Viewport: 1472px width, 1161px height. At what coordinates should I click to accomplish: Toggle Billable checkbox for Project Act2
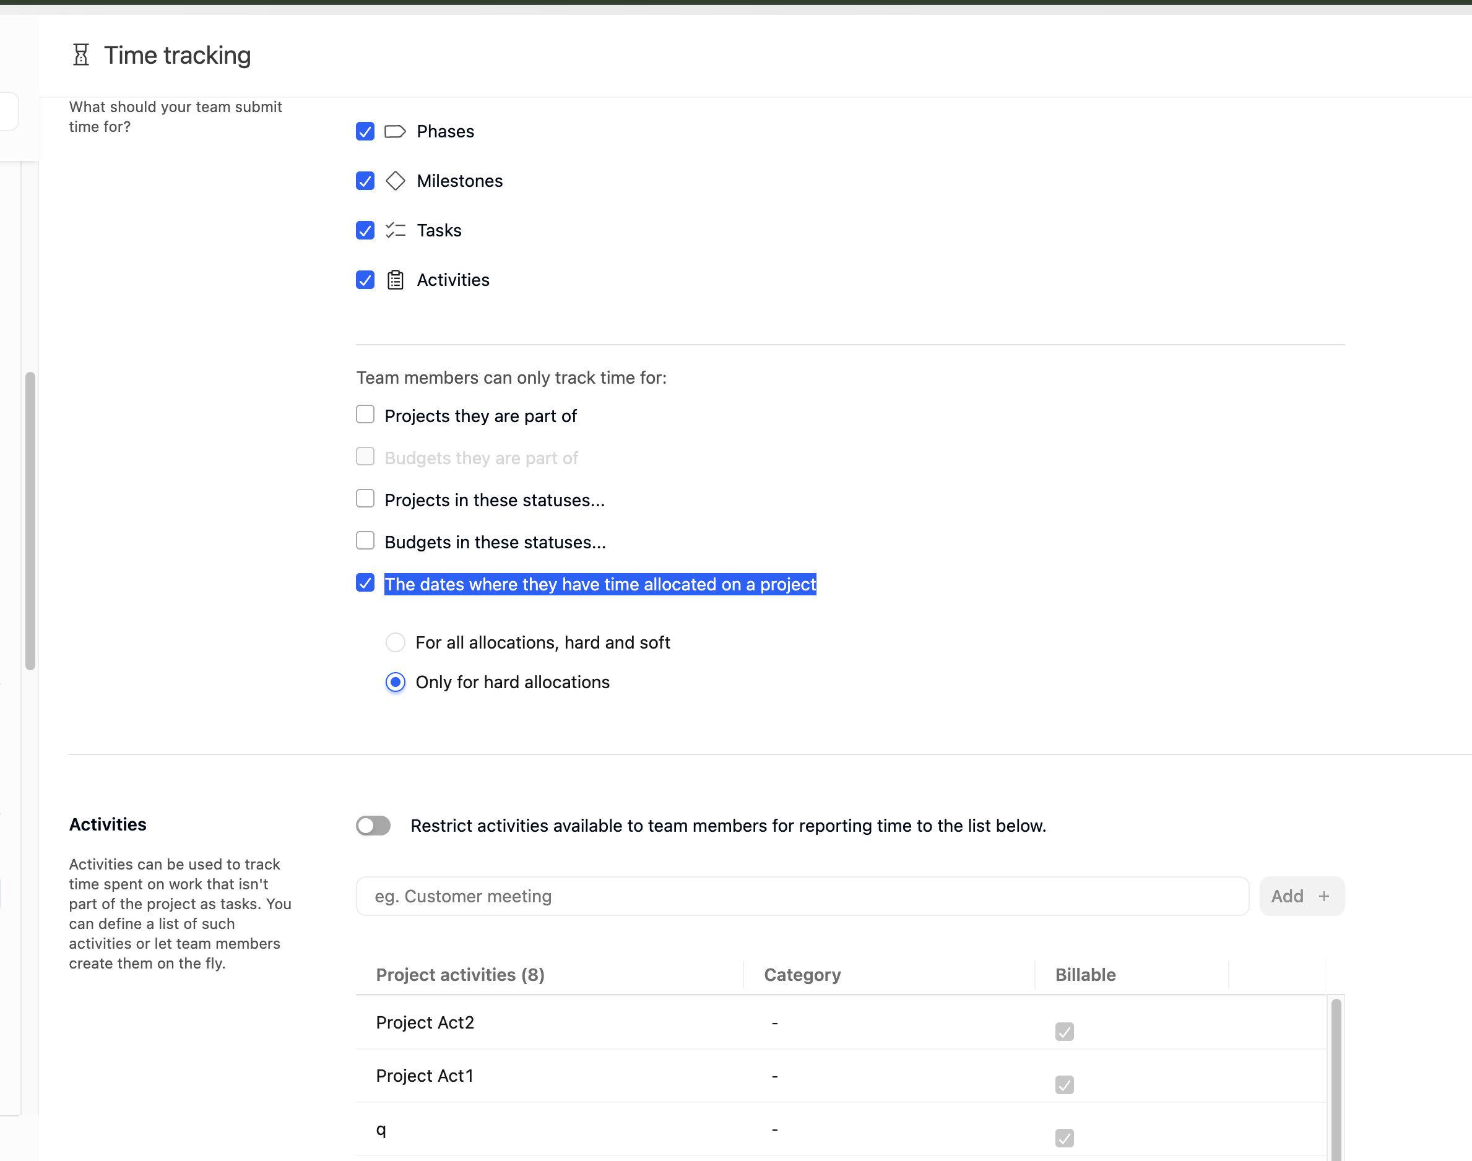click(1064, 1031)
